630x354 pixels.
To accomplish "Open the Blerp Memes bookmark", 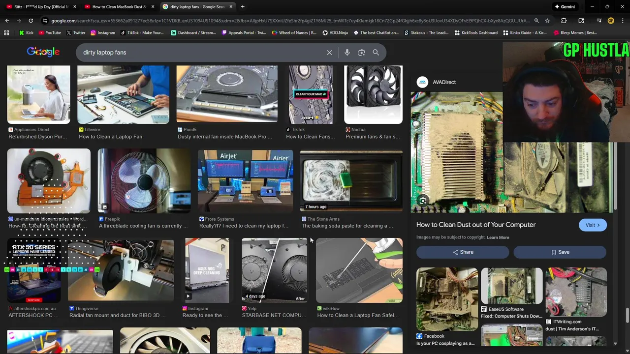I will click(x=575, y=33).
